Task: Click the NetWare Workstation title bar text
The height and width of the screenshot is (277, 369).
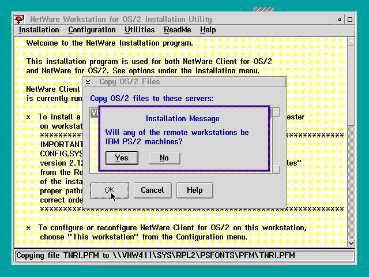Action: 121,19
